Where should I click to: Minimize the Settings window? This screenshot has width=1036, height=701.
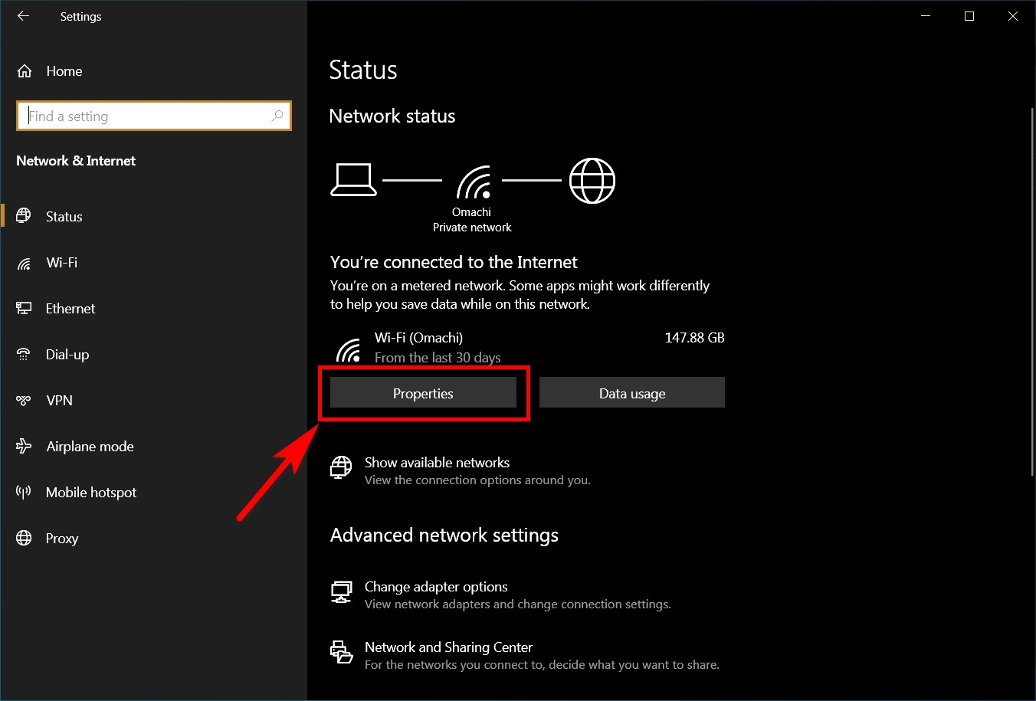click(926, 16)
